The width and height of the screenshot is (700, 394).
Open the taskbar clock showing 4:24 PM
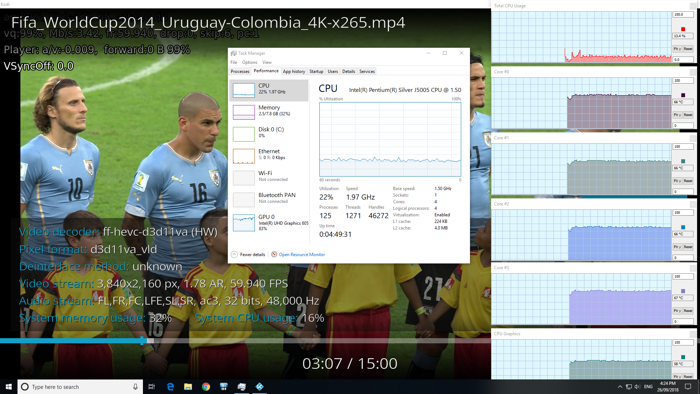[668, 387]
